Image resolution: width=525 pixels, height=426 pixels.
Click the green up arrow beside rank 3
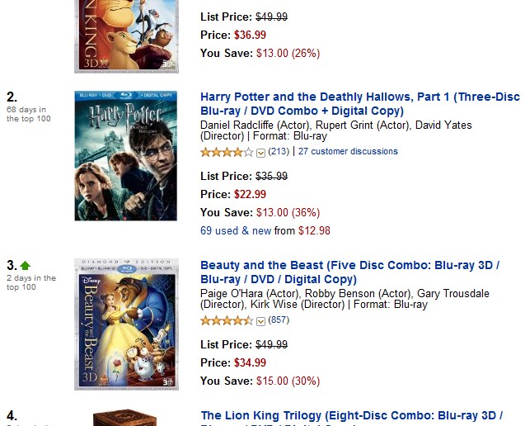point(25,266)
